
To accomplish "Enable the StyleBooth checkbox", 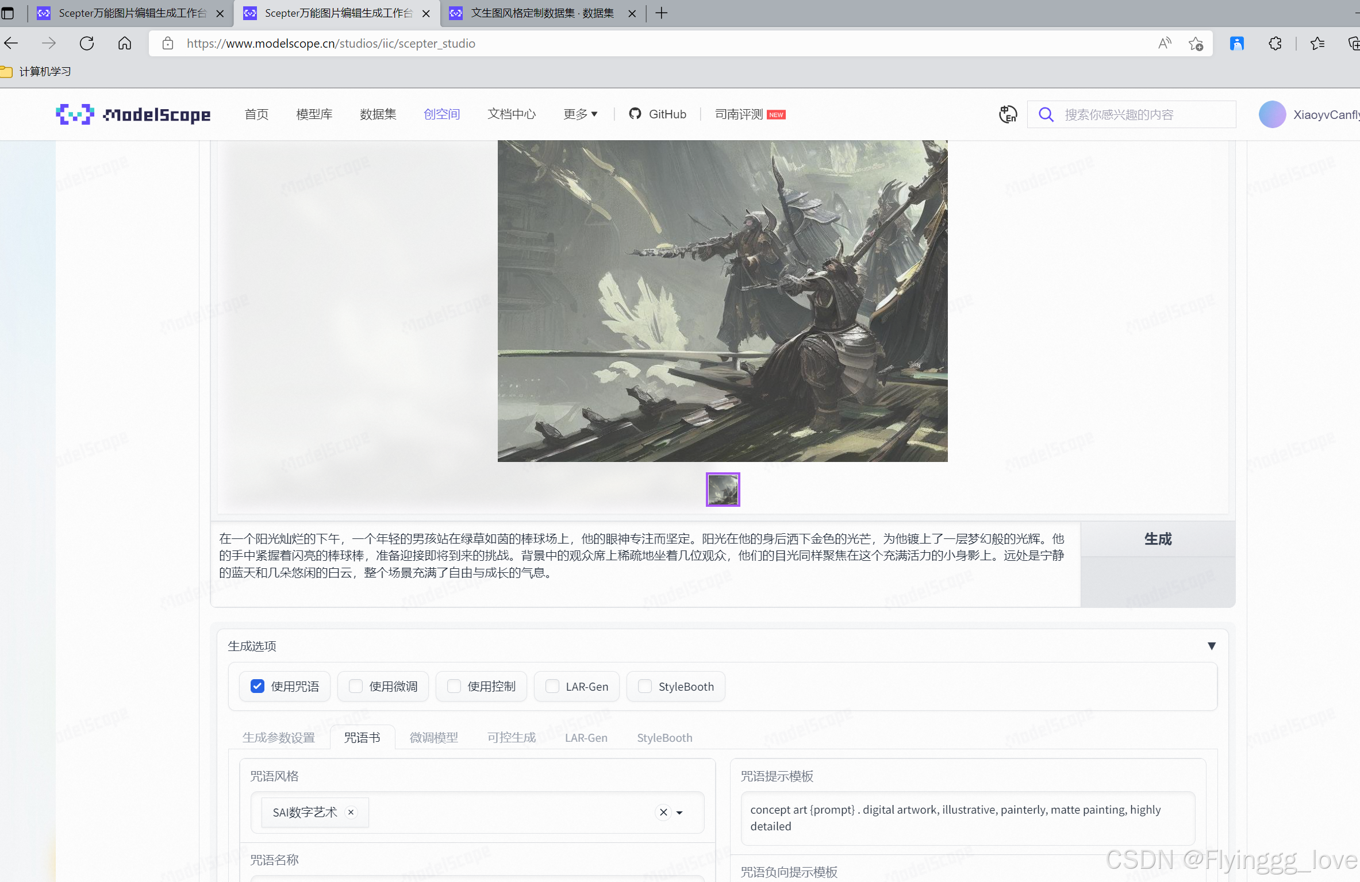I will pos(645,686).
